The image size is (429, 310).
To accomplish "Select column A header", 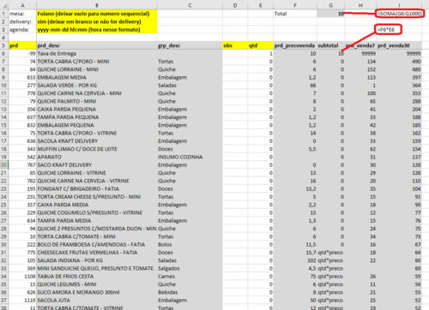I will pyautogui.click(x=22, y=5).
